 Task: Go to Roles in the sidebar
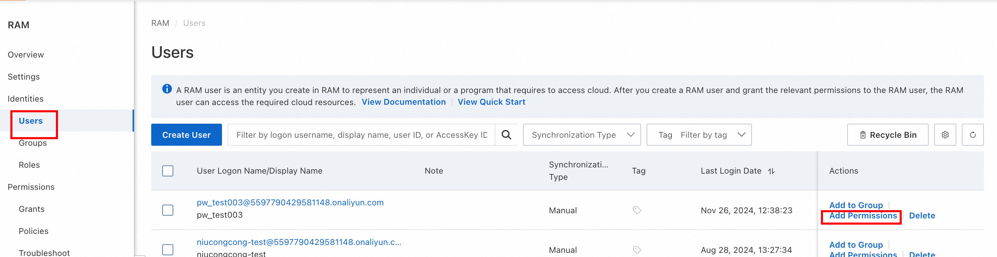click(29, 165)
